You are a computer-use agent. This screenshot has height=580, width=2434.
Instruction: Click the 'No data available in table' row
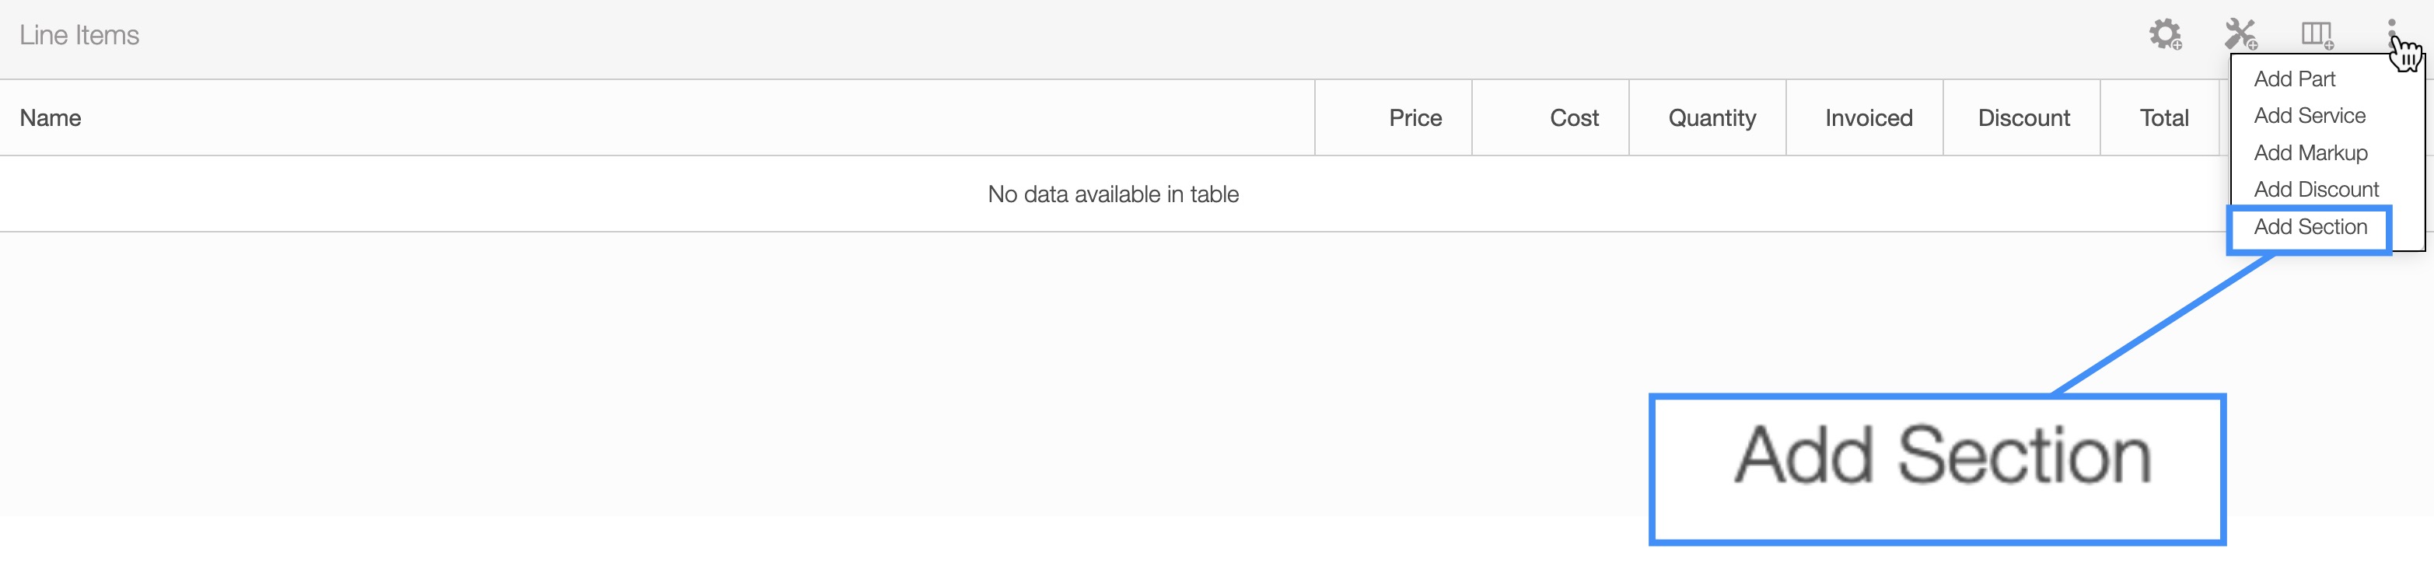[x=1112, y=194]
